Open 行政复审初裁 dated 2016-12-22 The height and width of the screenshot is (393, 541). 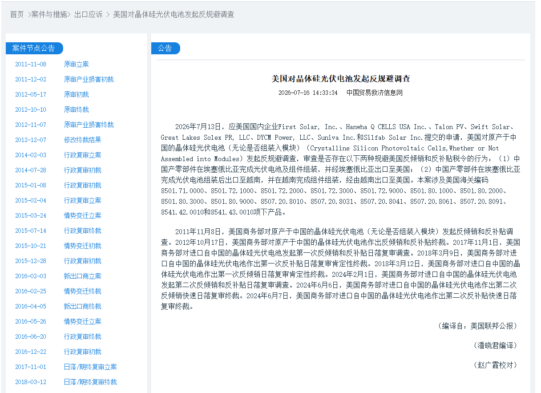click(x=83, y=352)
